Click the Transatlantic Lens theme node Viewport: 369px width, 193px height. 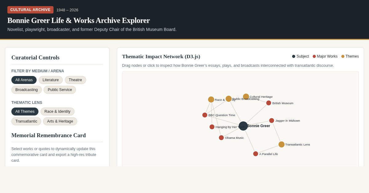(281, 144)
